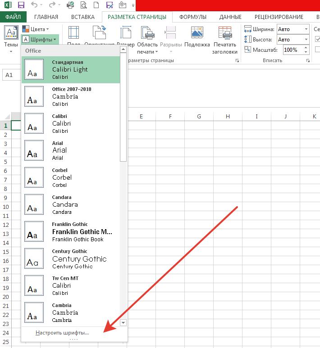Choose the Arial font theme
This screenshot has width=320, height=348.
click(71, 150)
